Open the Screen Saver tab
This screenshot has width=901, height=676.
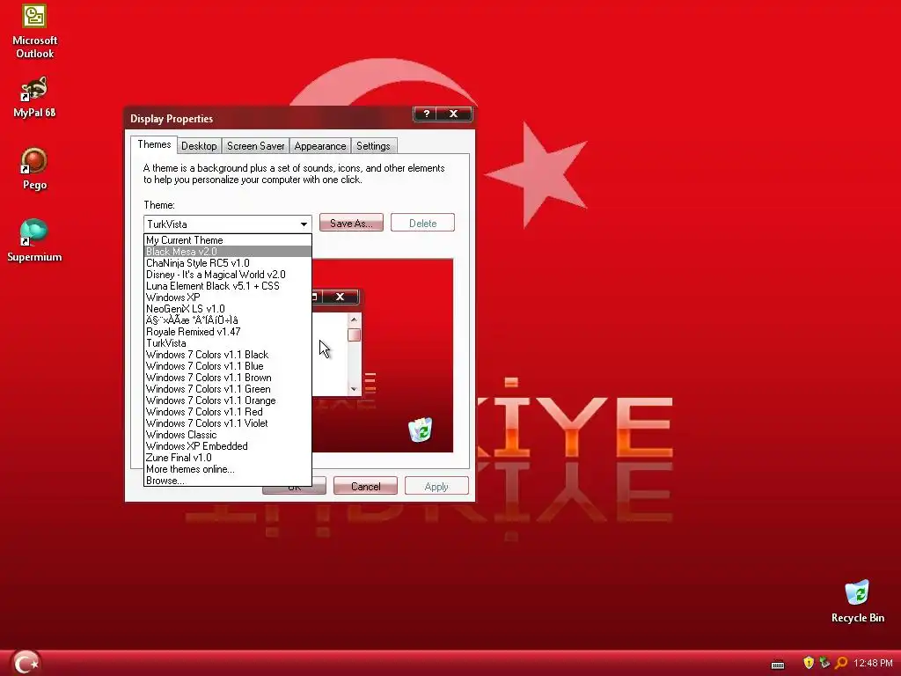[256, 146]
